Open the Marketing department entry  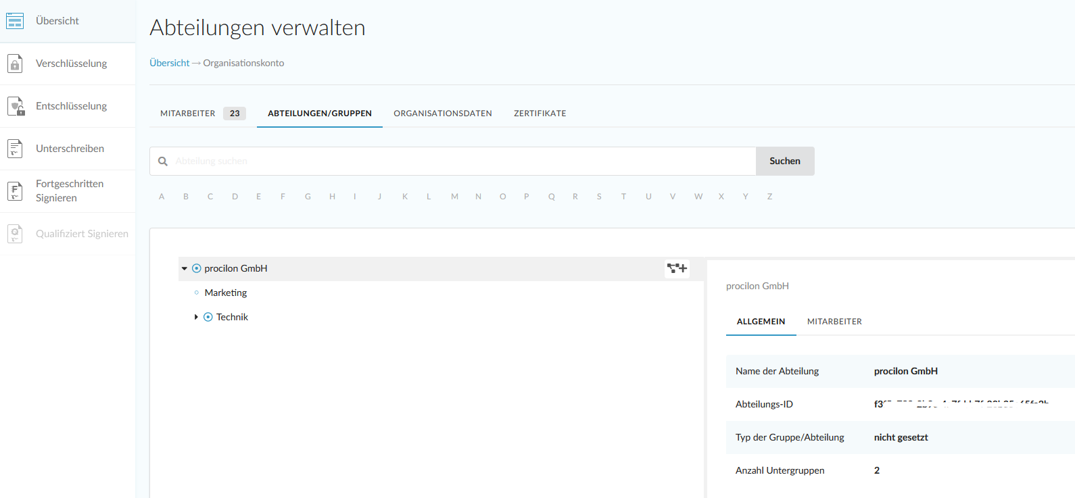click(226, 293)
